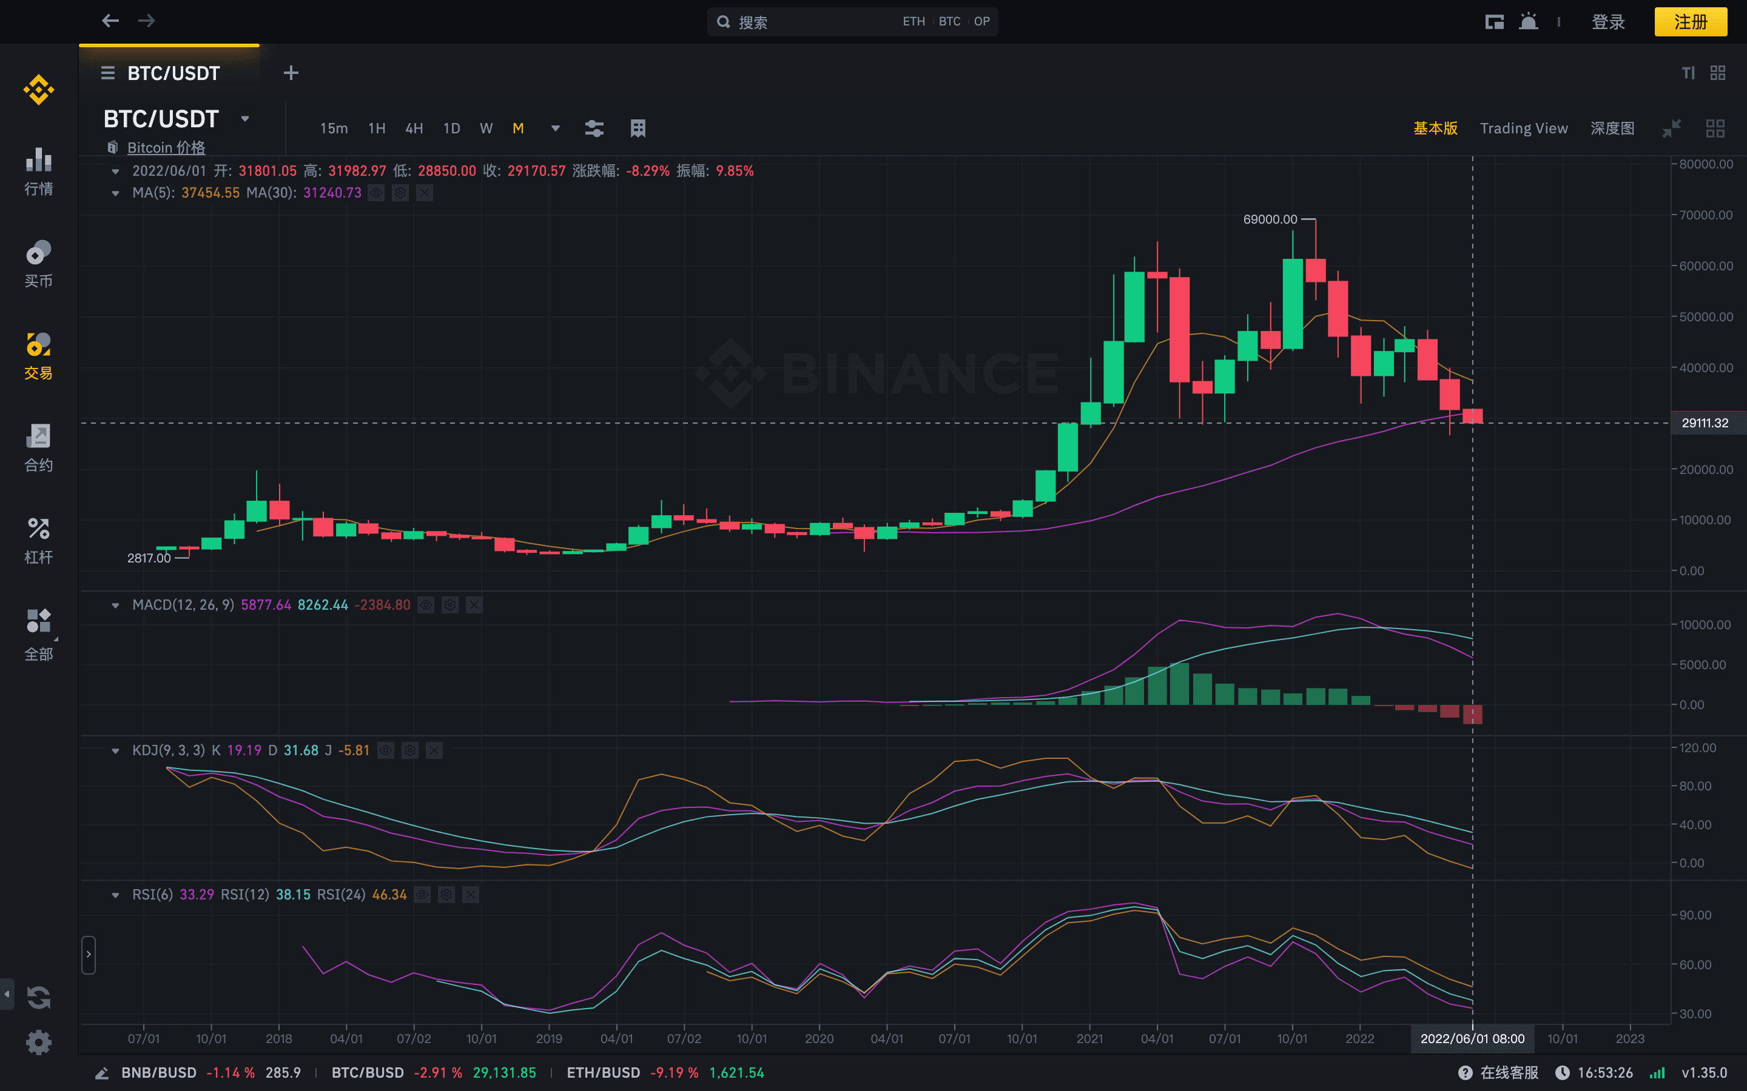Remove the MA indicator with X
Screen dimensions: 1747x1091
pyautogui.click(x=425, y=193)
